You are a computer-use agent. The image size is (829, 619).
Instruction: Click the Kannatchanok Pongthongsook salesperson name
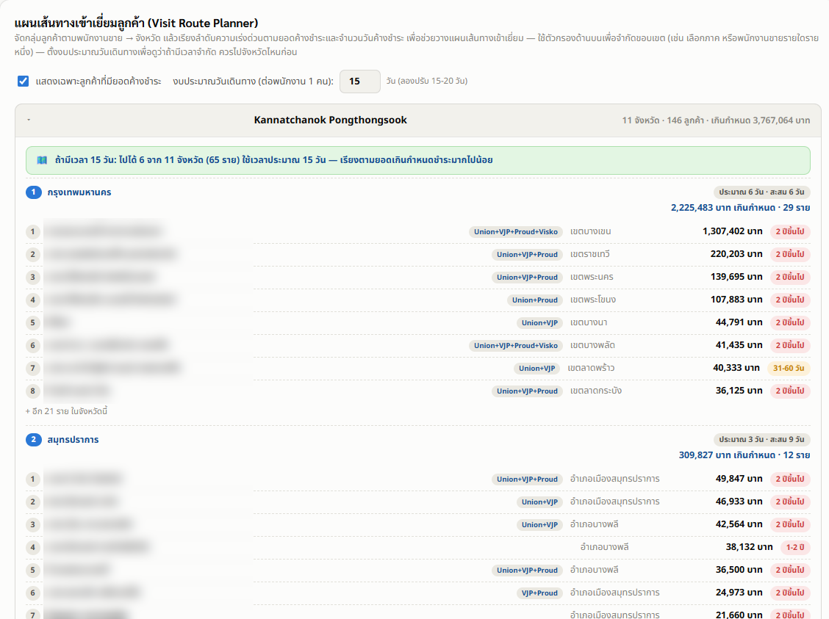(x=331, y=120)
